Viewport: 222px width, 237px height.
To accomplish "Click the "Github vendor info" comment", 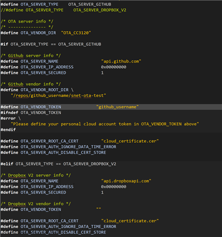I will [x=31, y=84].
